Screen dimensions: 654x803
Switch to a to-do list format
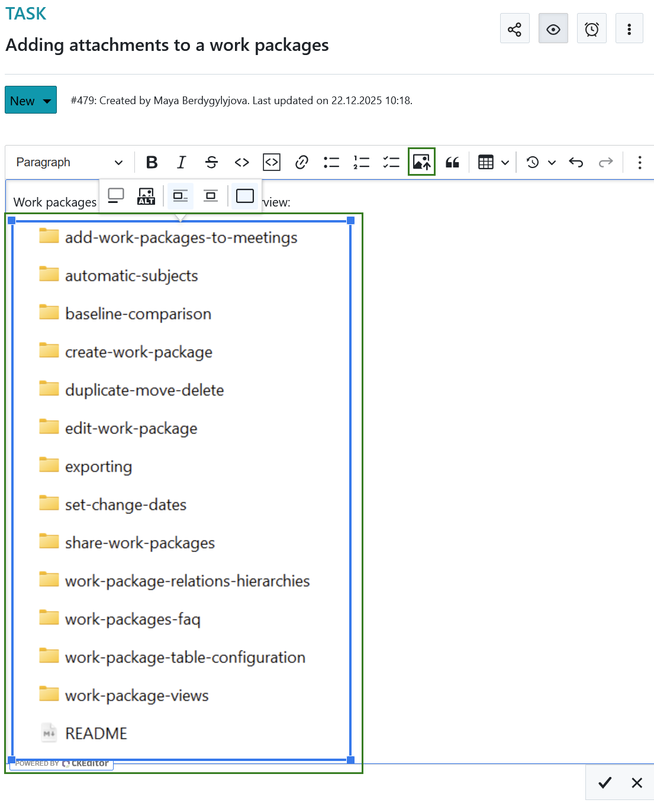[x=391, y=162]
